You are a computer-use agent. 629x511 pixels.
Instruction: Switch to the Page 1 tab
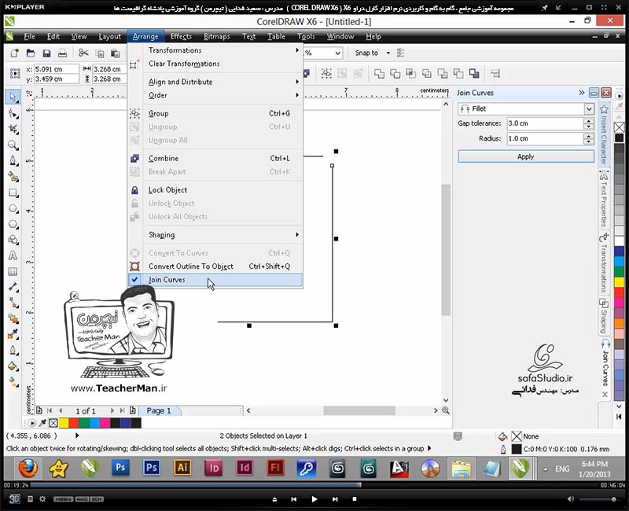point(160,410)
